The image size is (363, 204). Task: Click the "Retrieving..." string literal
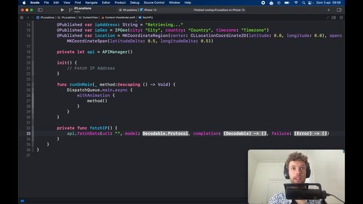(164, 25)
